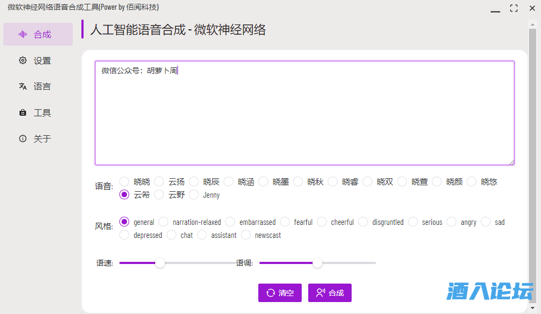Viewport: 541px width, 314px height.
Task: Click inside the text input area
Action: click(x=304, y=114)
